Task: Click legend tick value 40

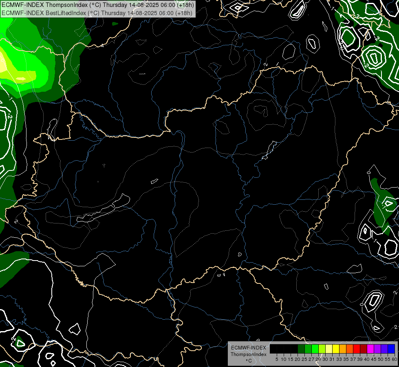Action: point(367,359)
